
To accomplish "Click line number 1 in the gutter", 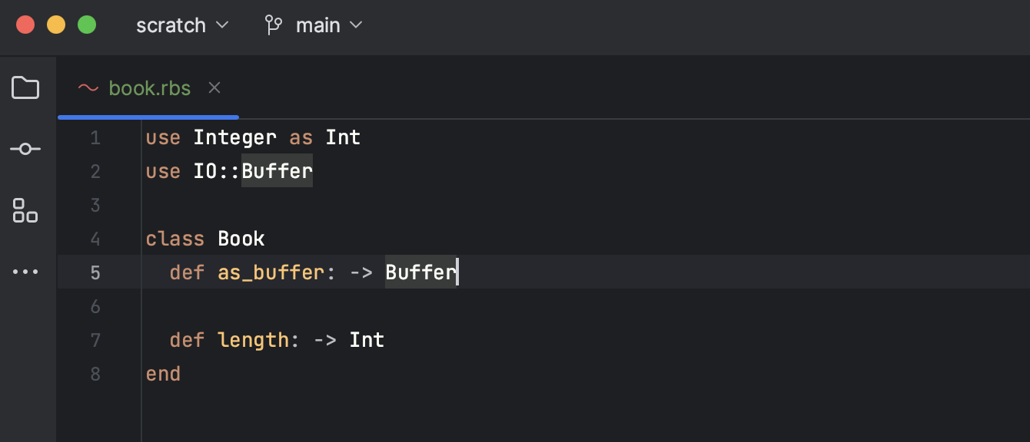I will tap(95, 138).
